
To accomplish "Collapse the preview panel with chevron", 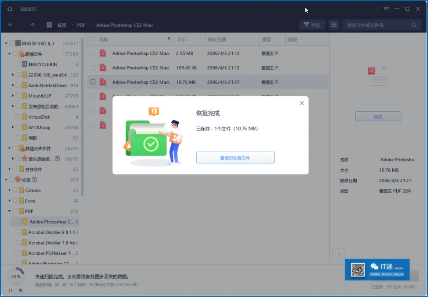I will [x=339, y=255].
